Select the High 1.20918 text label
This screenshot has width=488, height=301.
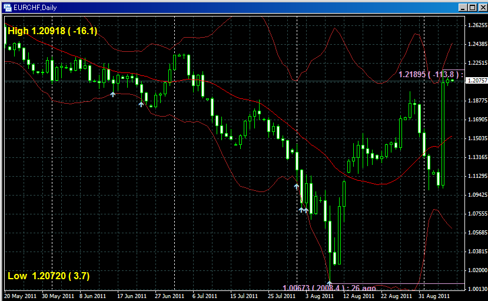click(52, 31)
